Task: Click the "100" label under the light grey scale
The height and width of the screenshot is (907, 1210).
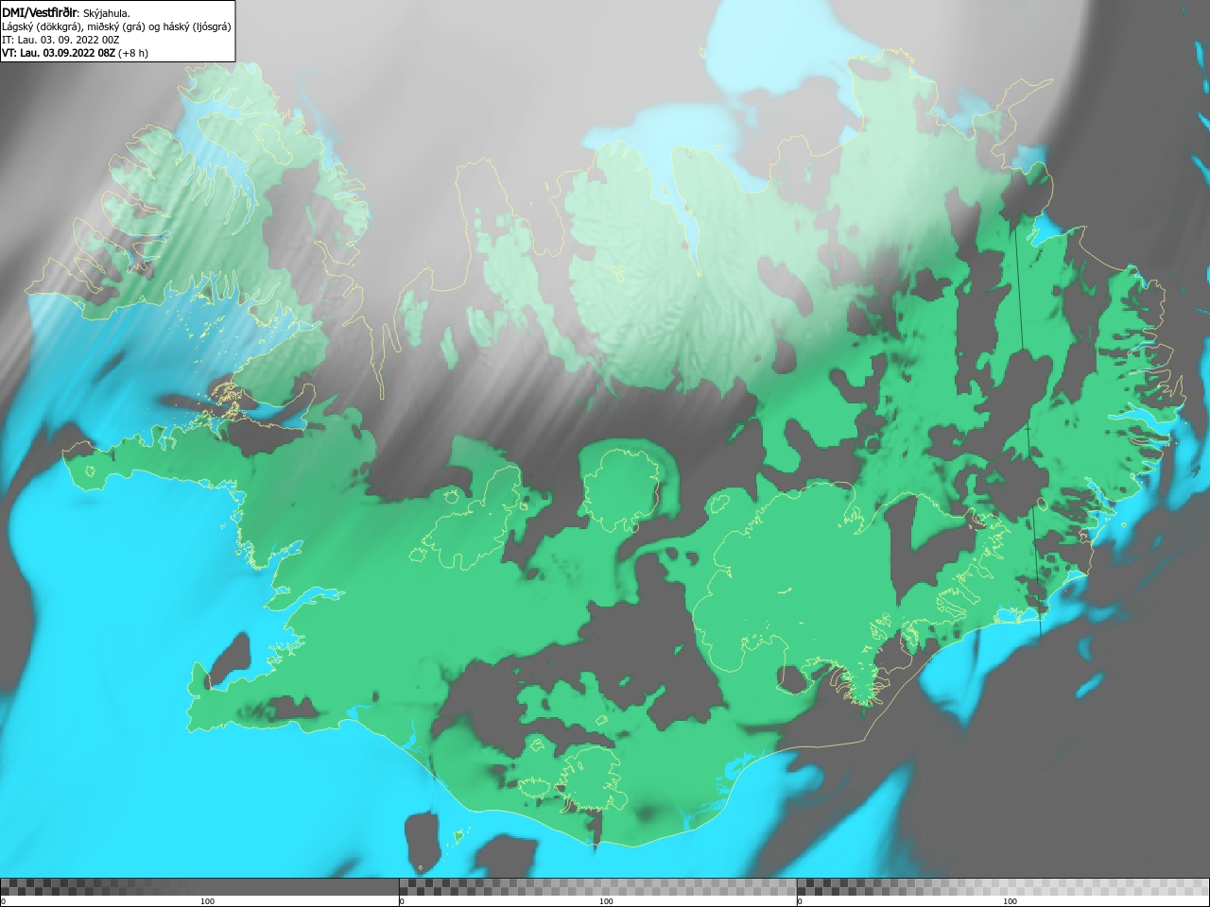Action: point(1010,901)
